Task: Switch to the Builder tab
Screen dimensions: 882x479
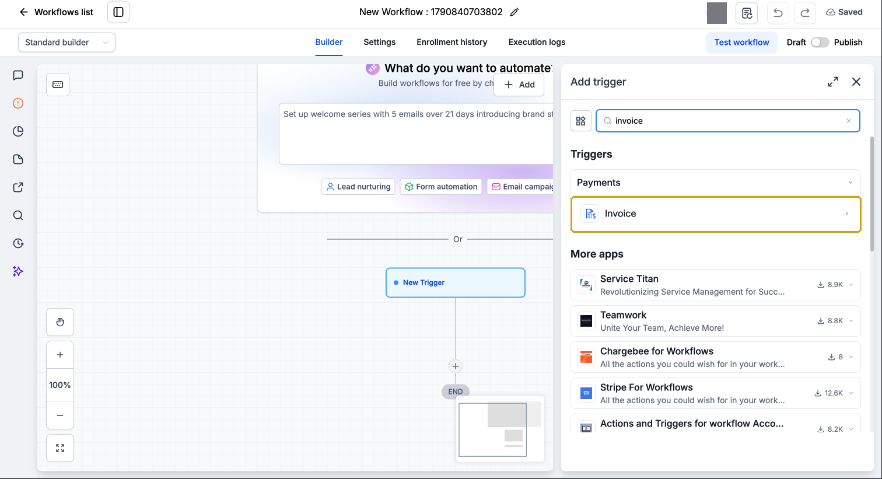Action: [329, 42]
